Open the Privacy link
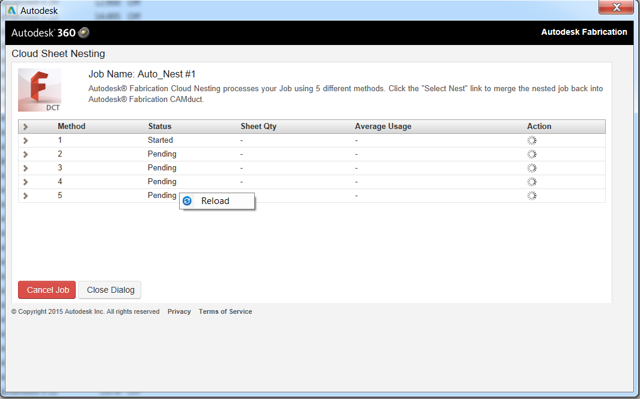Image resolution: width=640 pixels, height=399 pixels. [x=179, y=311]
